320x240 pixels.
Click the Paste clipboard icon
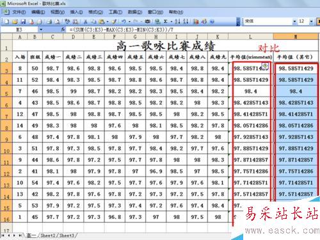click(102, 21)
